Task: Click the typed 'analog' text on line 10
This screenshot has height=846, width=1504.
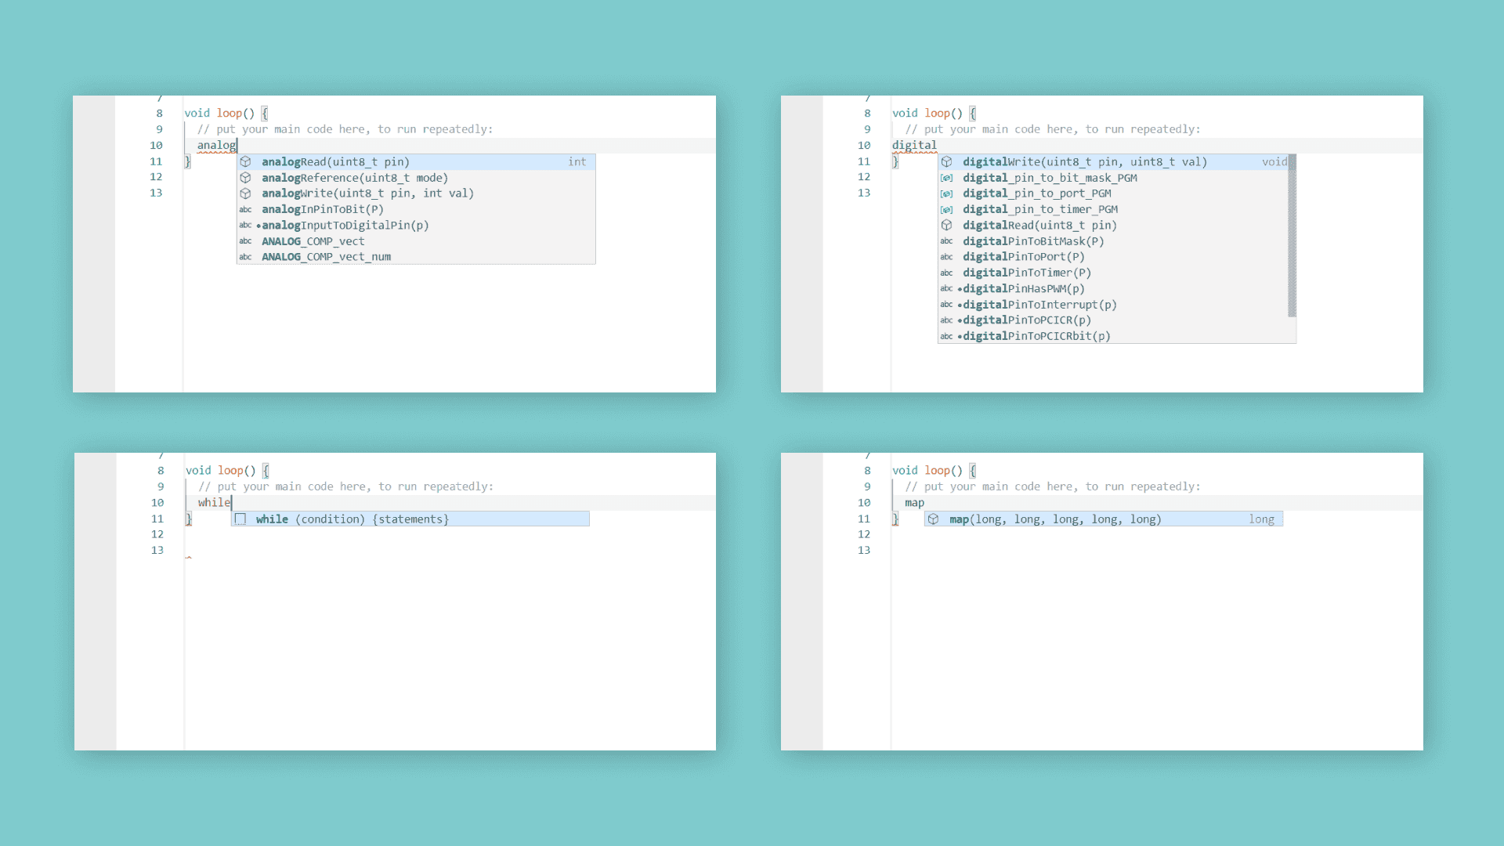Action: click(x=215, y=145)
